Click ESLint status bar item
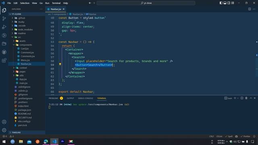This screenshot has width=258, height=145. 219,136
